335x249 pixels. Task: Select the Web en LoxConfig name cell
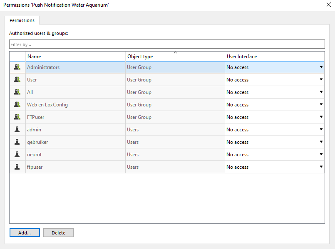click(75, 105)
